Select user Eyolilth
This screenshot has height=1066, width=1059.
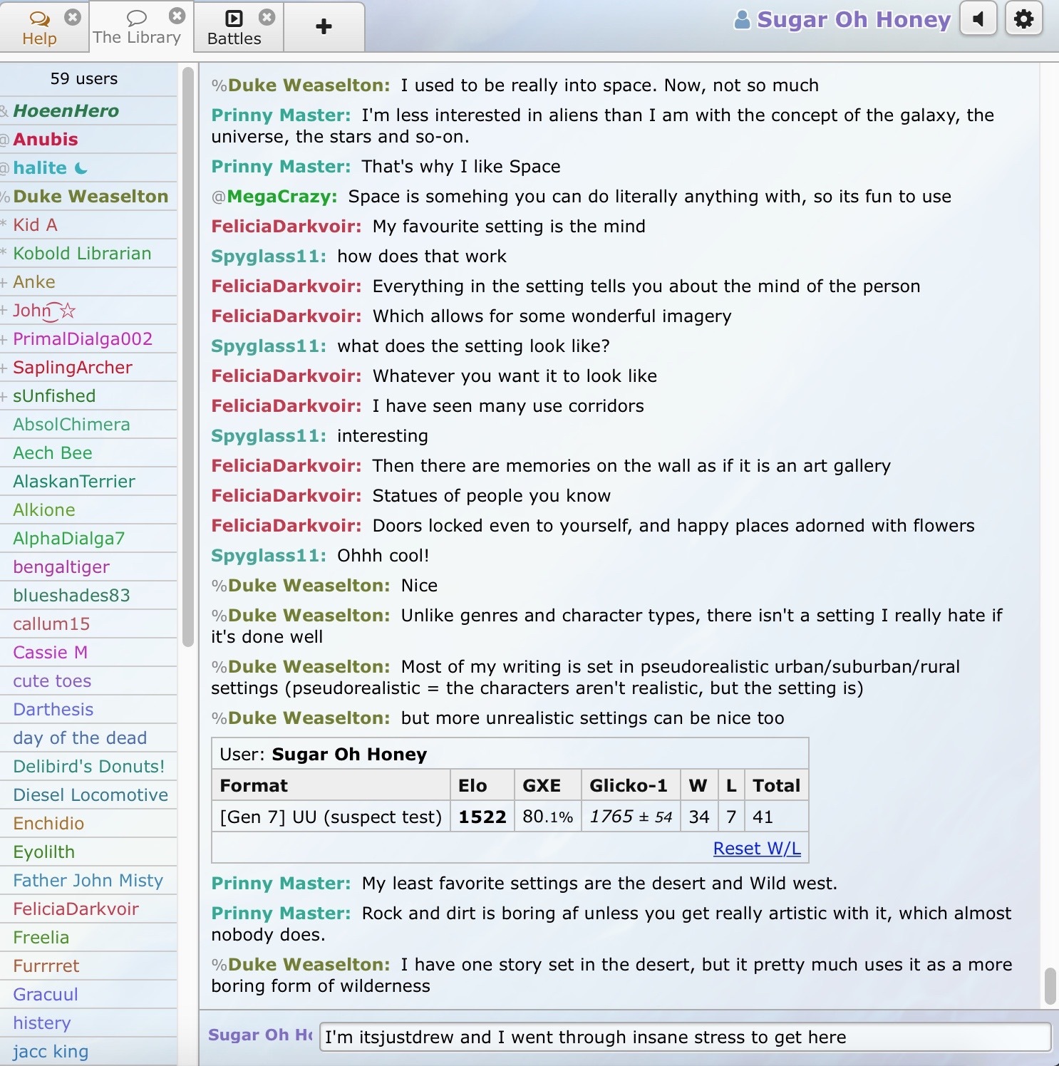click(x=88, y=852)
